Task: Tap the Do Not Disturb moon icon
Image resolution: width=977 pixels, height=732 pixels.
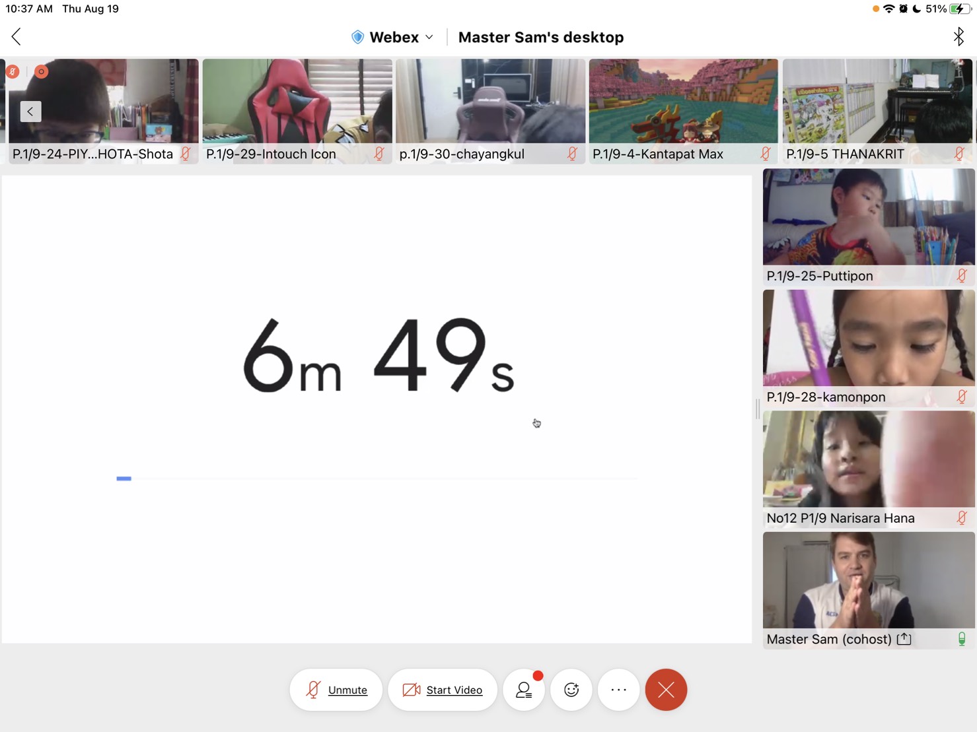Action: tap(917, 9)
